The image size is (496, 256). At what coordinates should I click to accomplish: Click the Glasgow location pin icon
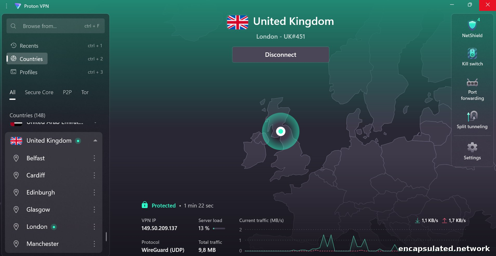(16, 210)
